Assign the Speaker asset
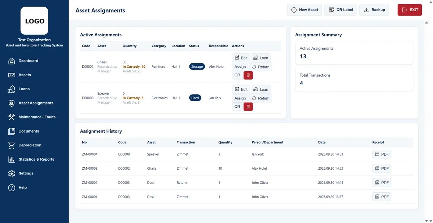 [240, 98]
